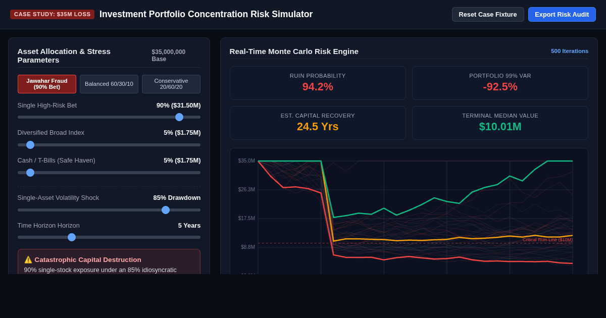Image resolution: width=606 pixels, height=318 pixels.
Task: Click the Single High-Risk Bet label
Action: tap(47, 105)
